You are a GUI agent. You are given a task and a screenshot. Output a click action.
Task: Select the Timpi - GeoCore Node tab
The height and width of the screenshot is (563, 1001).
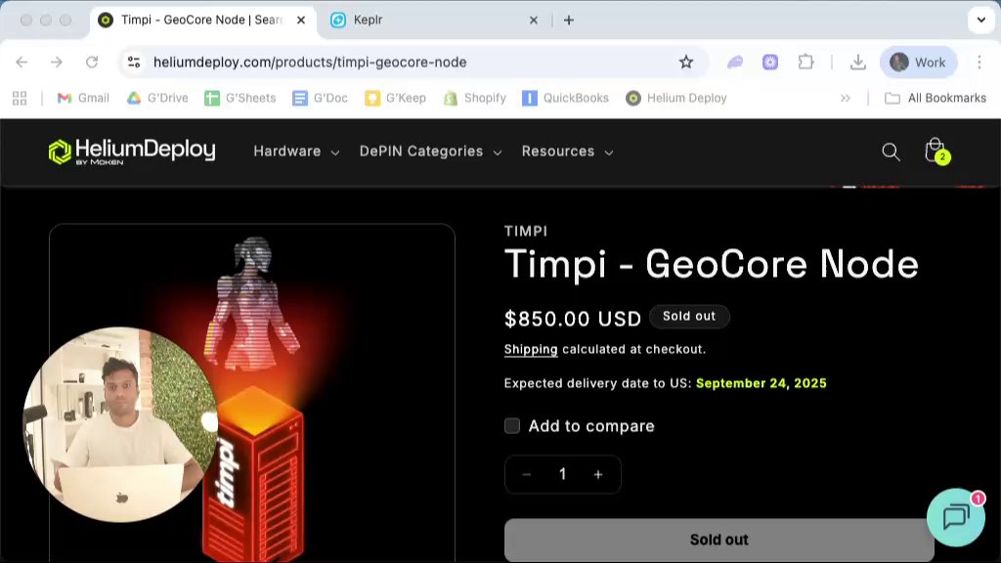pyautogui.click(x=201, y=20)
